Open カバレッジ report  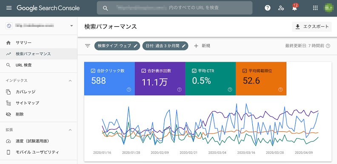(x=38, y=92)
